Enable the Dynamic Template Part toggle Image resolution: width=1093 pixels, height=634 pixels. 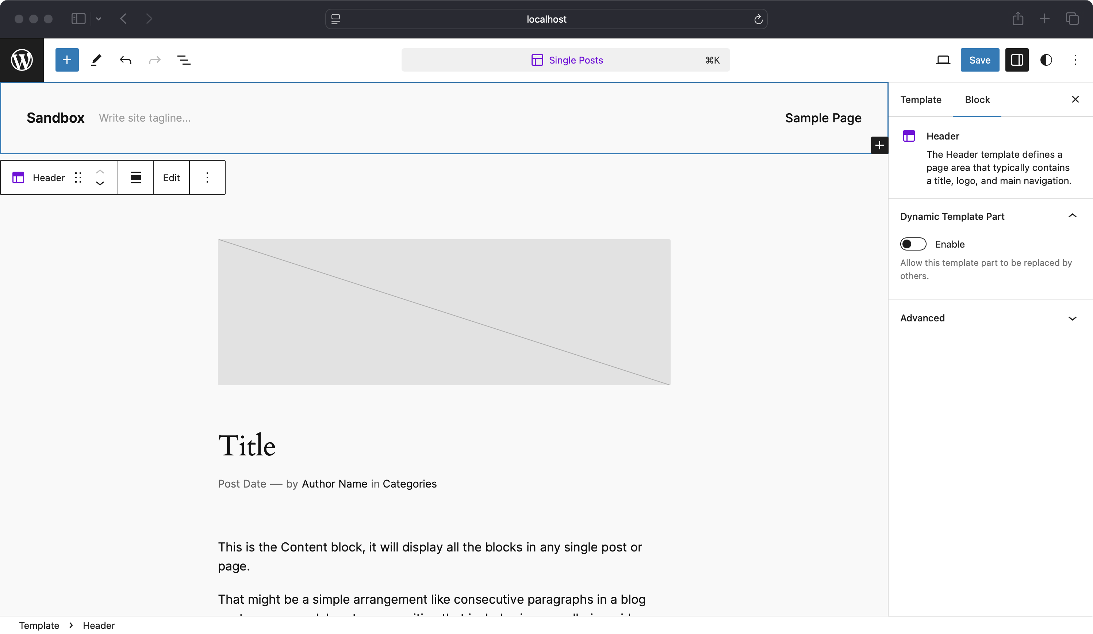click(913, 244)
